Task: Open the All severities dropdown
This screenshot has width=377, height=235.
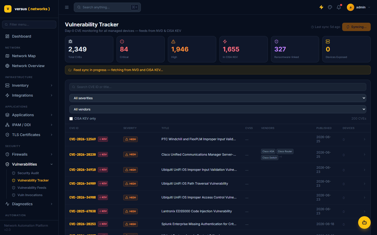Action: point(218,98)
